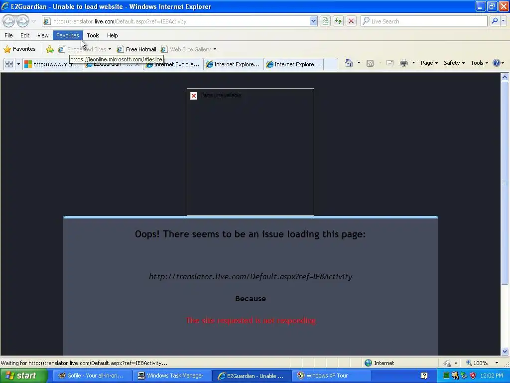Screen dimensions: 510x383
Task: Switch to Gofile taskbar window
Action: point(91,376)
